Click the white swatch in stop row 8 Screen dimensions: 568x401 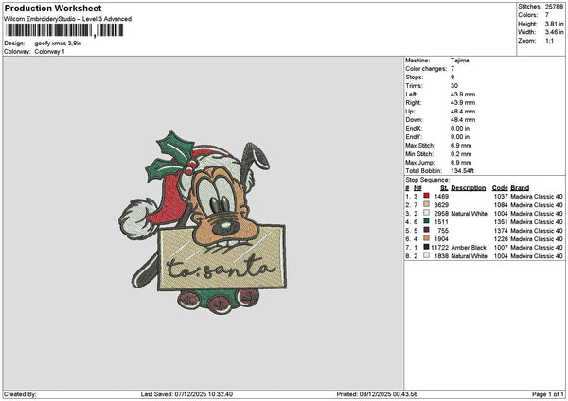(426, 255)
